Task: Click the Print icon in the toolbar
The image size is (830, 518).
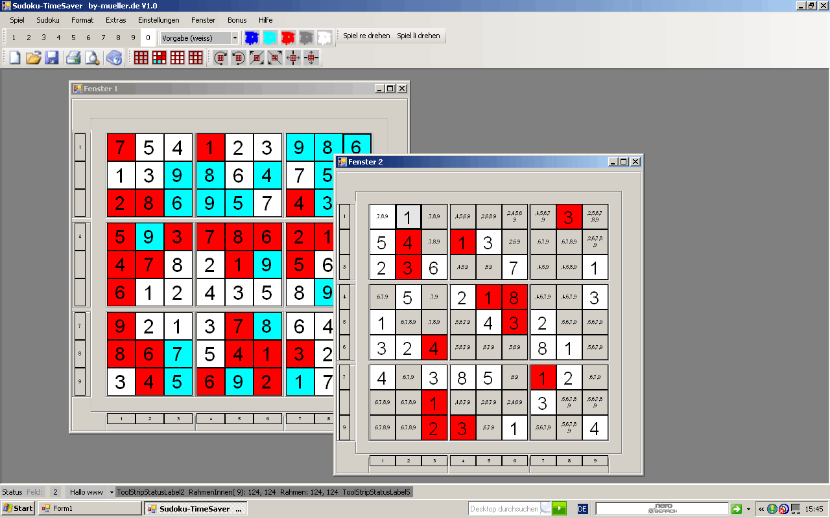Action: 73,58
